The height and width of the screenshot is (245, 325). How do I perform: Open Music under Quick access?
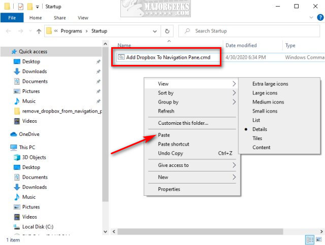click(x=29, y=101)
